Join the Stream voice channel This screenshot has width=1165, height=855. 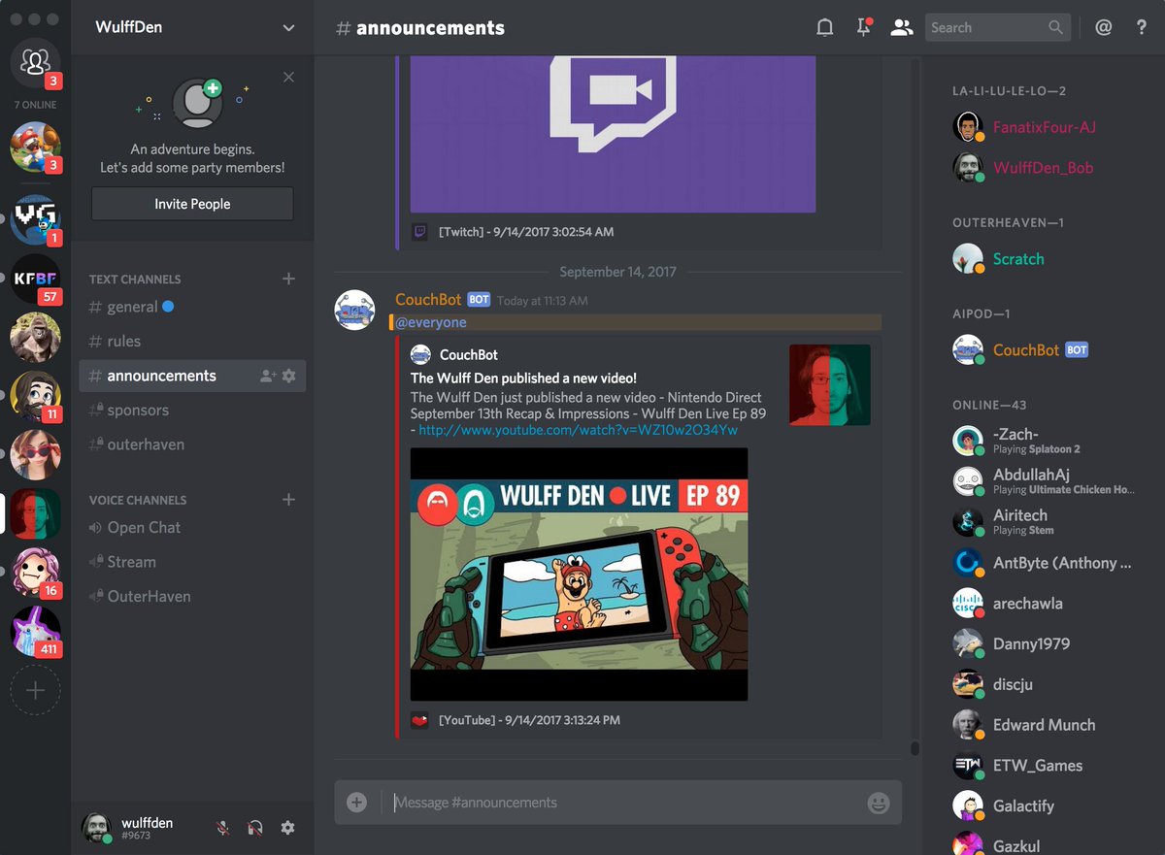pyautogui.click(x=192, y=562)
